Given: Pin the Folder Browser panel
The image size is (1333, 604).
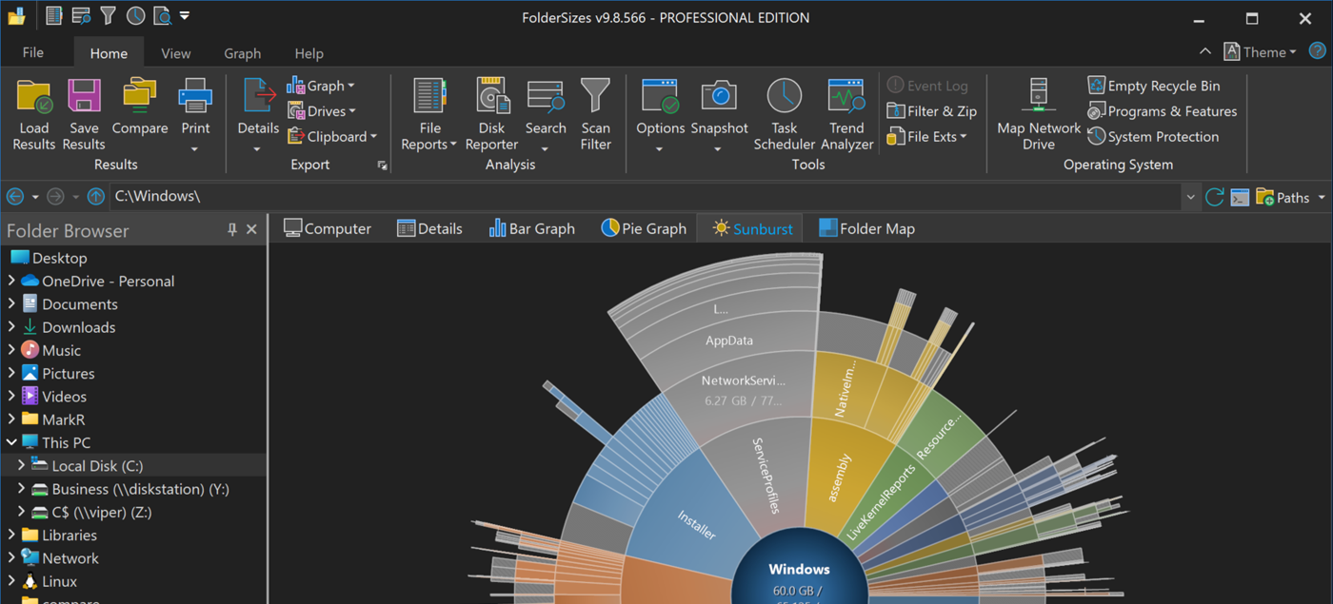Looking at the screenshot, I should [231, 230].
